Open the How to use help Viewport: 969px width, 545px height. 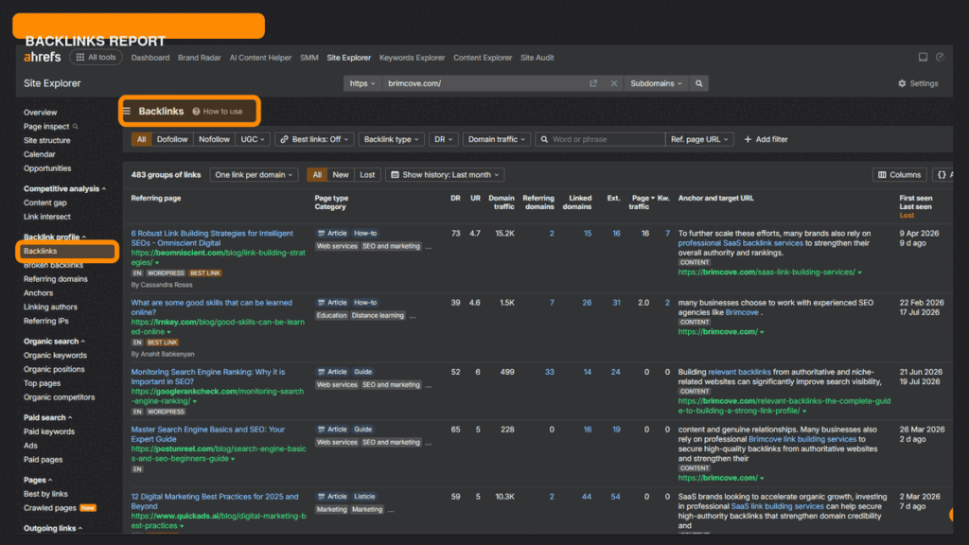pos(218,112)
